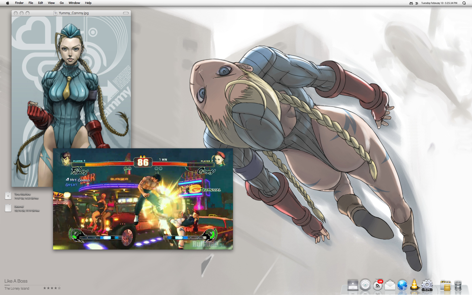Click the Spotlight search icon
The image size is (472, 295).
[464, 3]
